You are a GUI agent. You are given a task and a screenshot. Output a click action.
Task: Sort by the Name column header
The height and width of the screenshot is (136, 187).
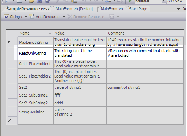pos(36,33)
